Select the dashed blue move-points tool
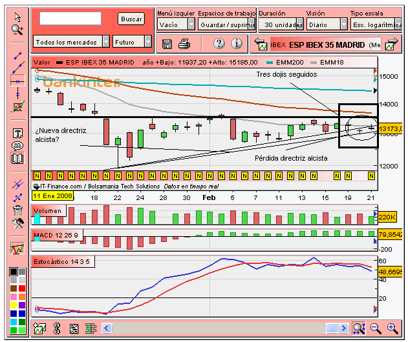Viewport: 408px width, 342px height. tap(17, 198)
